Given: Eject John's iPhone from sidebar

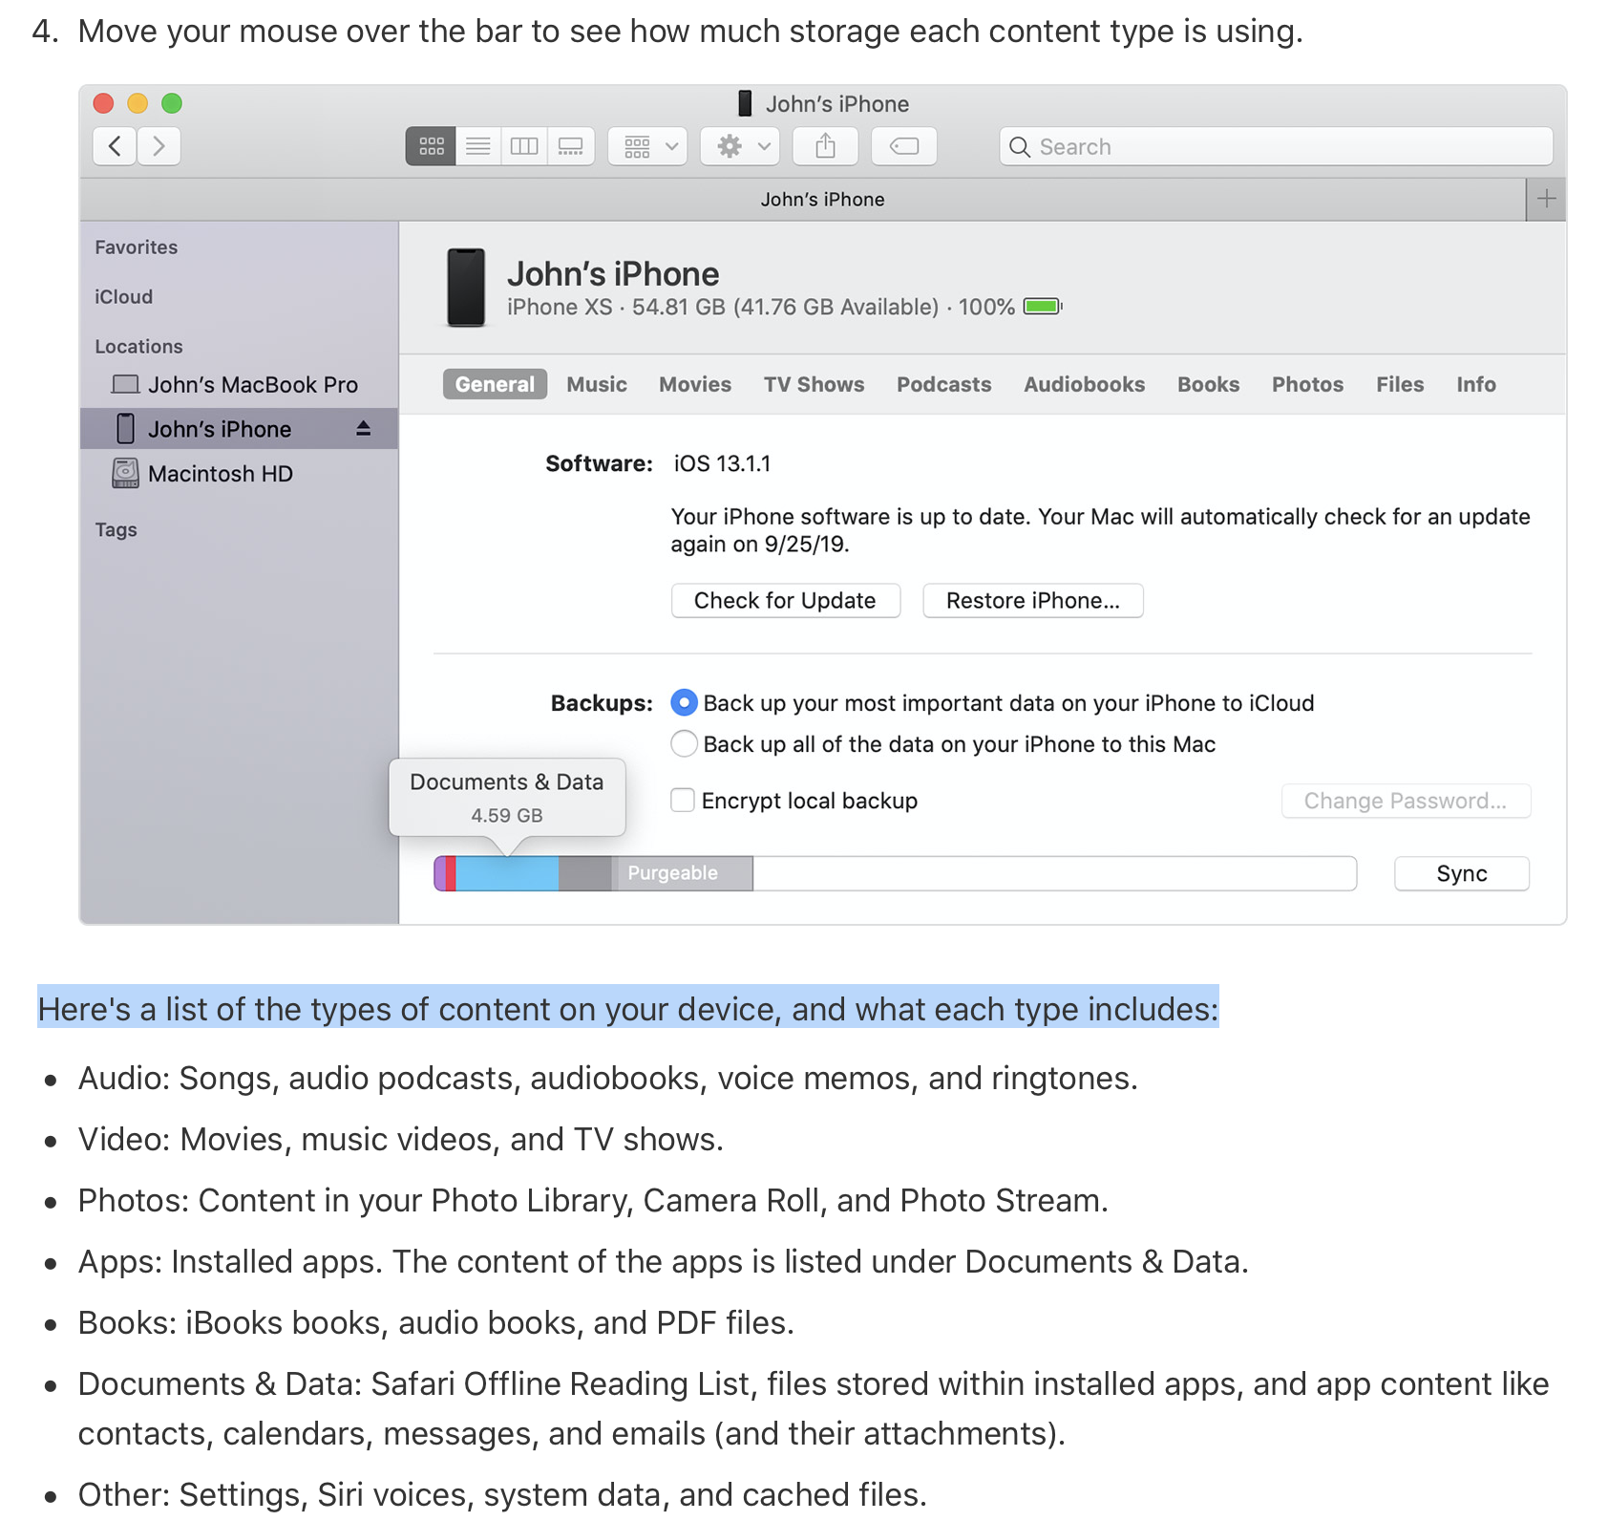Looking at the screenshot, I should tap(363, 429).
